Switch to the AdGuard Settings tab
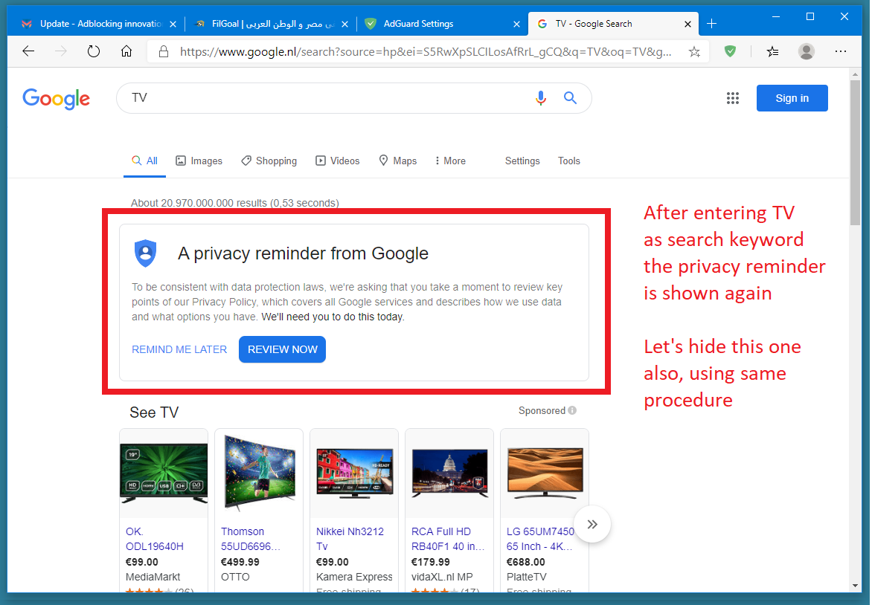The image size is (872, 605). click(x=443, y=24)
